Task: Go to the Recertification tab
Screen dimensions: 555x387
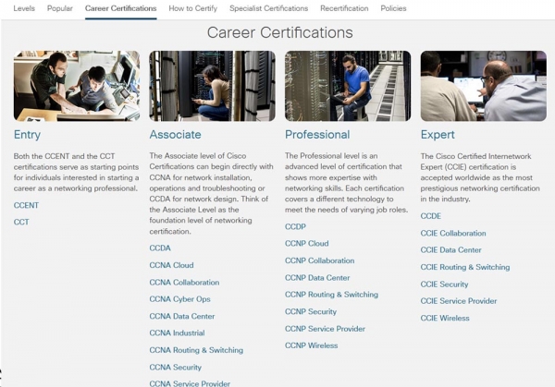Action: click(344, 8)
